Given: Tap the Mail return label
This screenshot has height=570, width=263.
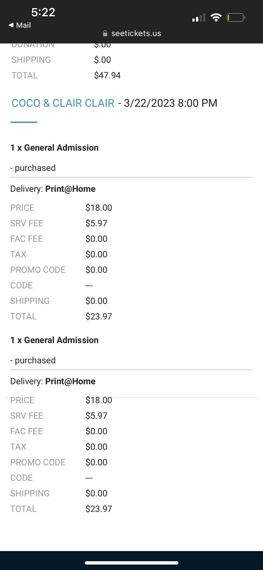Looking at the screenshot, I should 23,25.
